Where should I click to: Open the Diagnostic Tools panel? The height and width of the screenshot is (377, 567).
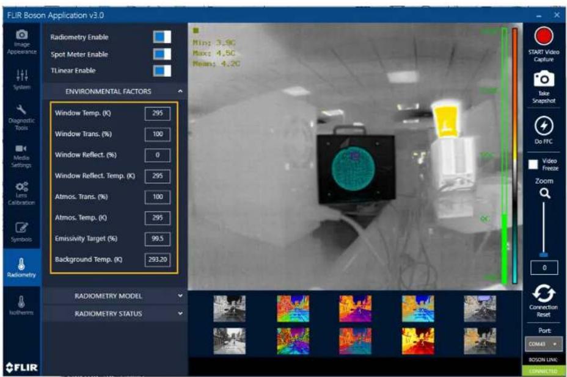22,118
